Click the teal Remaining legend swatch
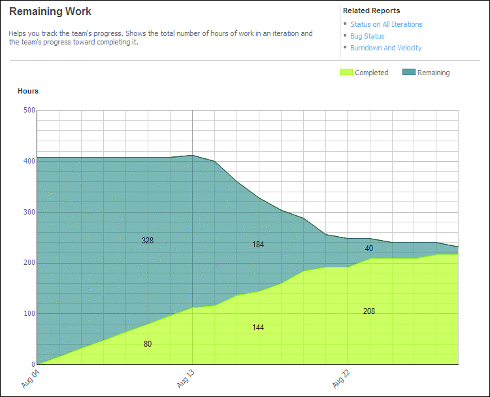 (408, 73)
